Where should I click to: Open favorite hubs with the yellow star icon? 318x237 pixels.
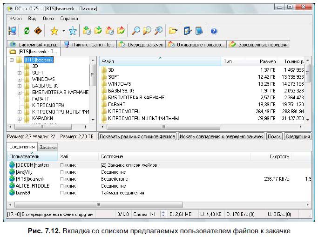(x=54, y=31)
